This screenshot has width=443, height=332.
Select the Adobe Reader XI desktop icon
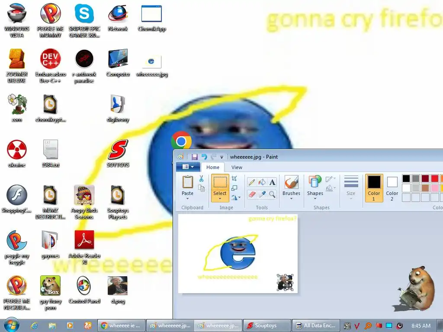[84, 247]
